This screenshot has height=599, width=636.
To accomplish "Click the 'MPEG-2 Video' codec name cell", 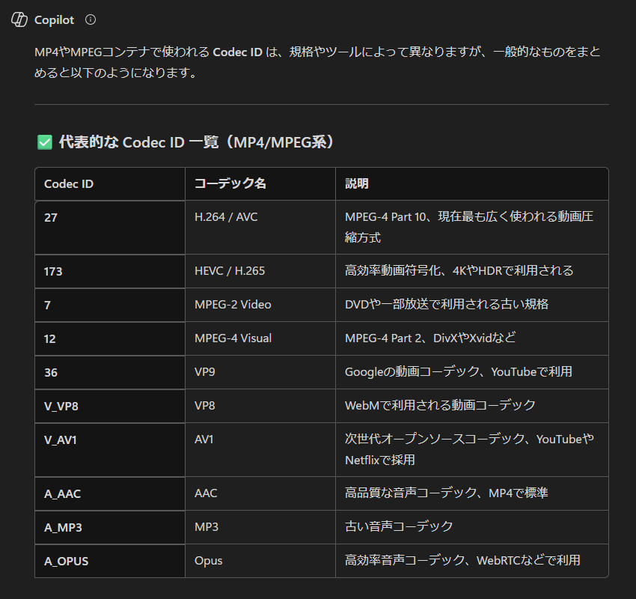I will [260, 305].
